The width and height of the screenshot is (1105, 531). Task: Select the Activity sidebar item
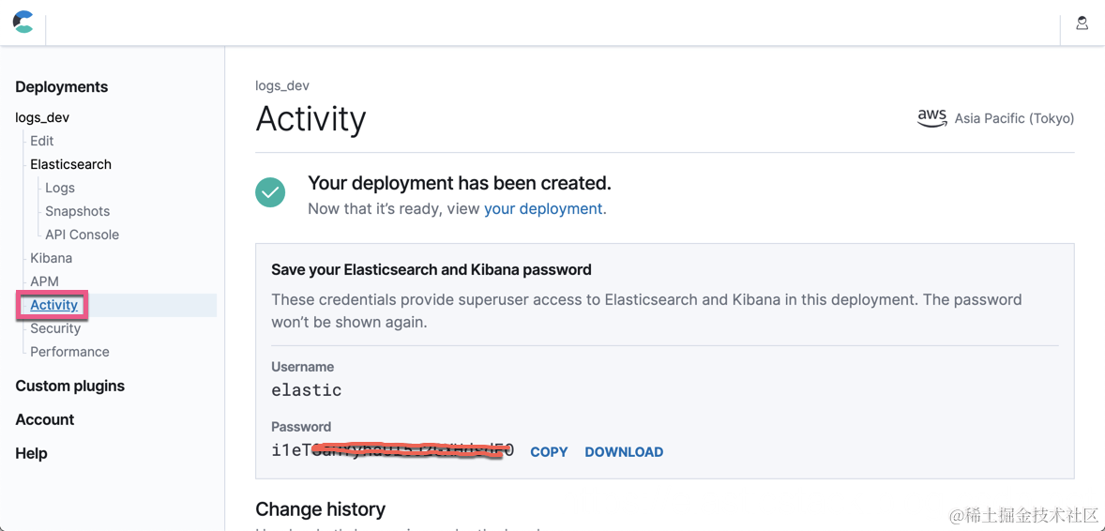coord(53,305)
